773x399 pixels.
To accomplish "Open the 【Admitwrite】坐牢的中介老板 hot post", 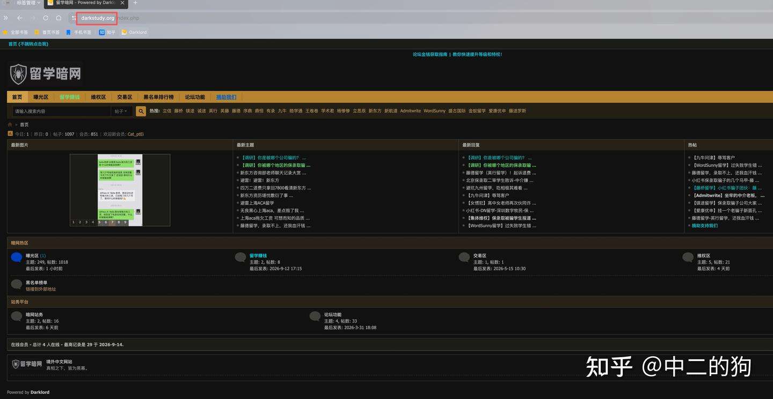I will click(728, 196).
